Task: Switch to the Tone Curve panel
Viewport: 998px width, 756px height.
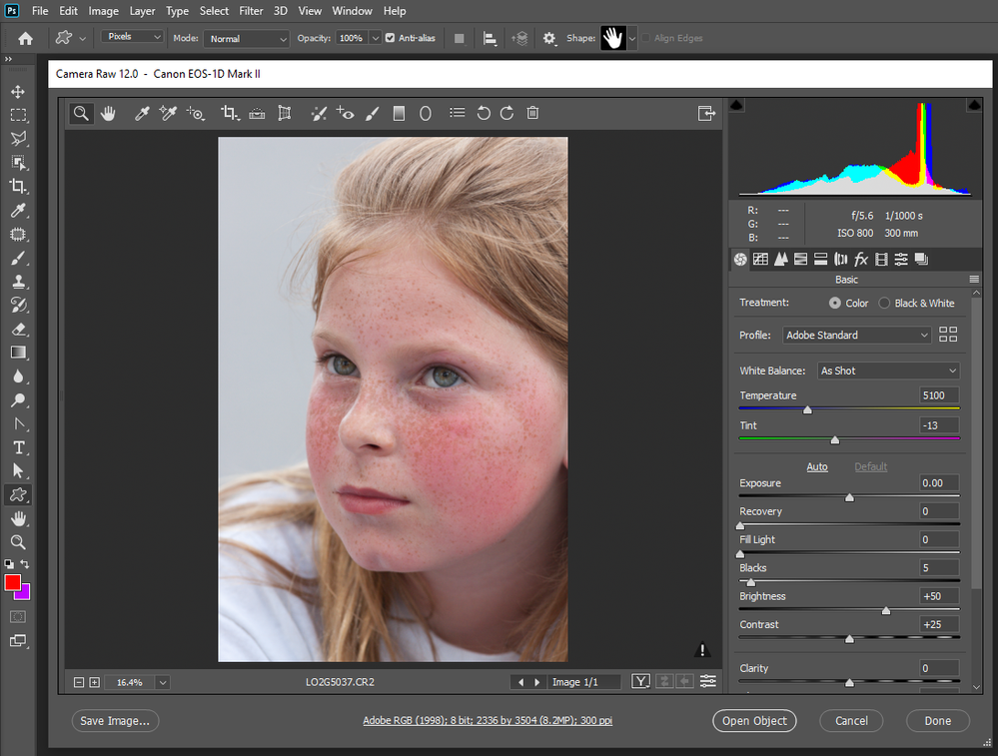Action: [x=760, y=259]
